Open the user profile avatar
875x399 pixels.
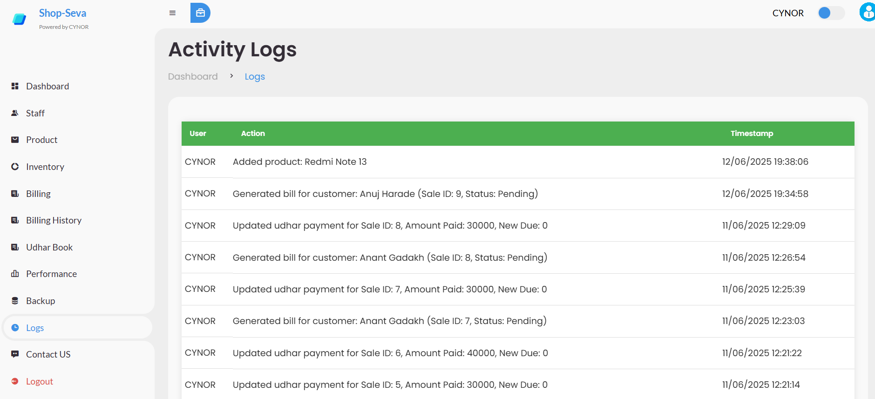click(867, 12)
